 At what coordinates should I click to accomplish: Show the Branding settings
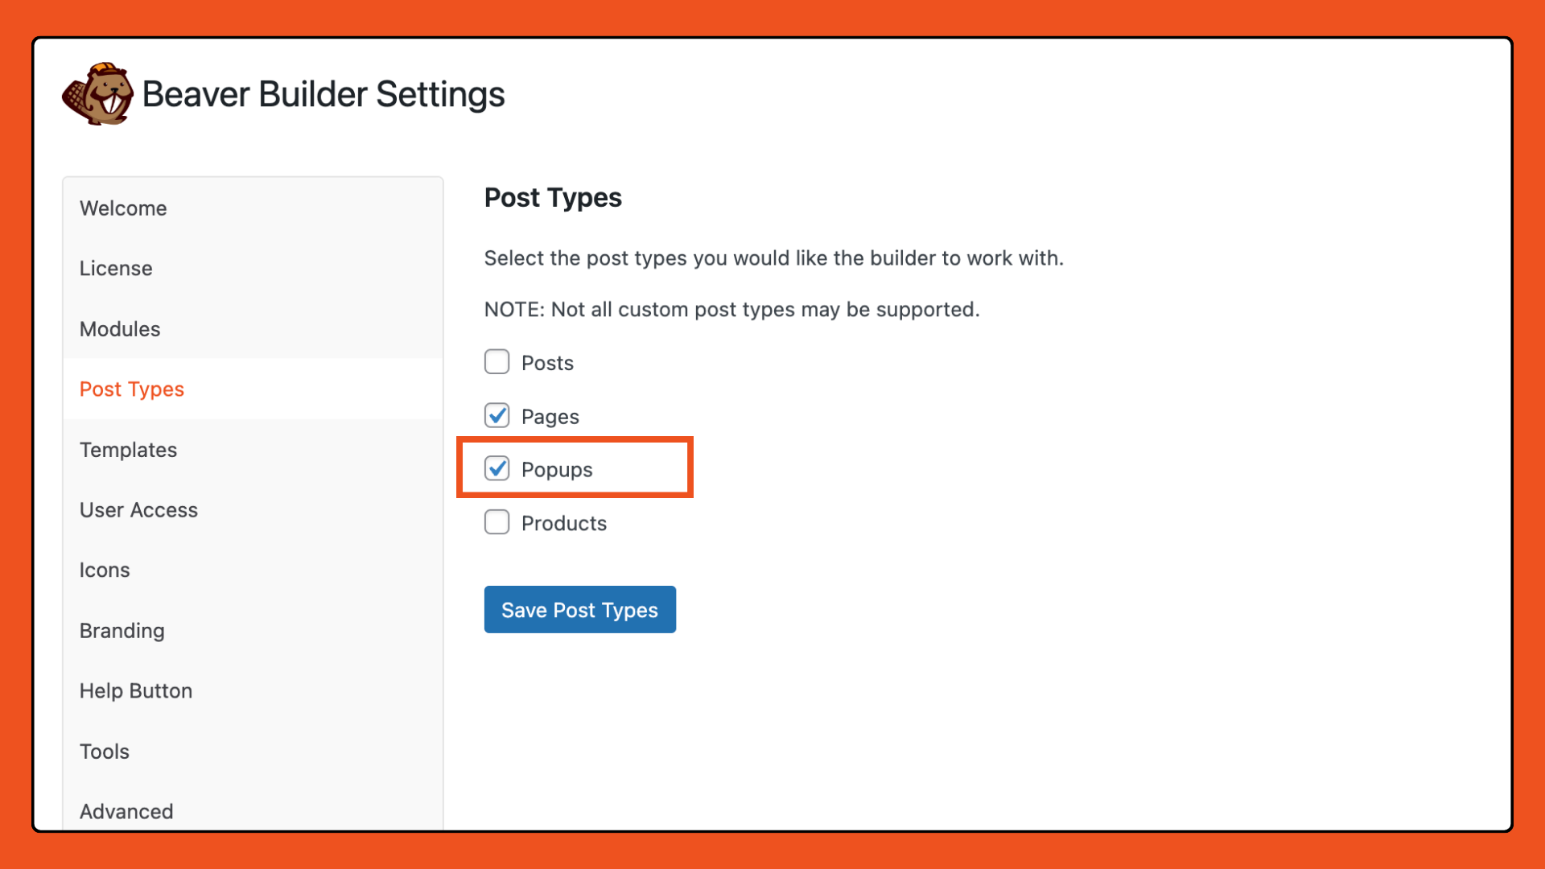click(122, 631)
